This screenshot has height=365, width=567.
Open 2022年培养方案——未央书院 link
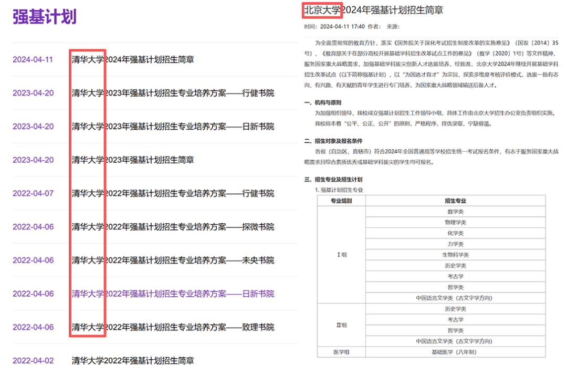pyautogui.click(x=173, y=260)
